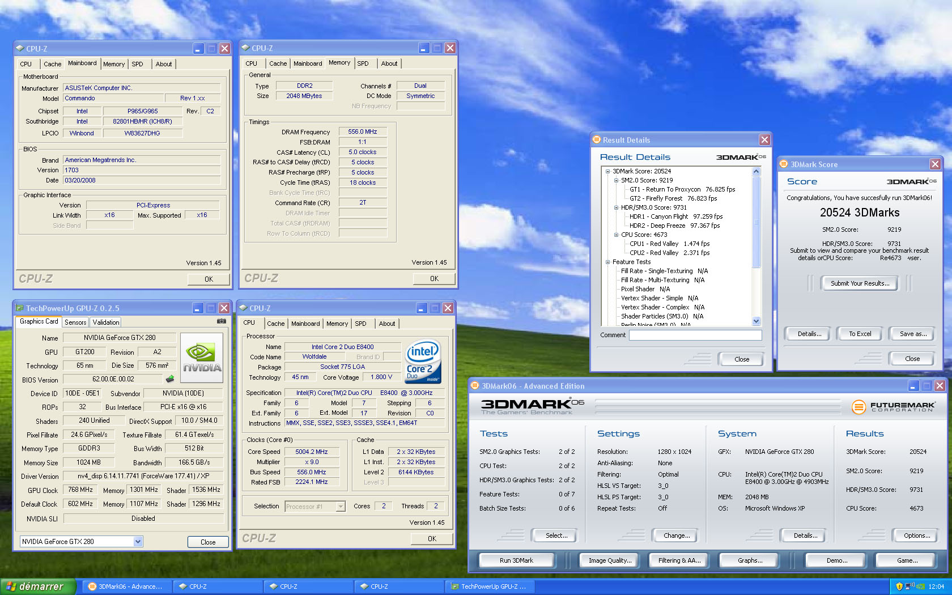The height and width of the screenshot is (595, 952).
Task: Switch to TechPowerUp GPU-Z taskbar item
Action: pyautogui.click(x=489, y=586)
